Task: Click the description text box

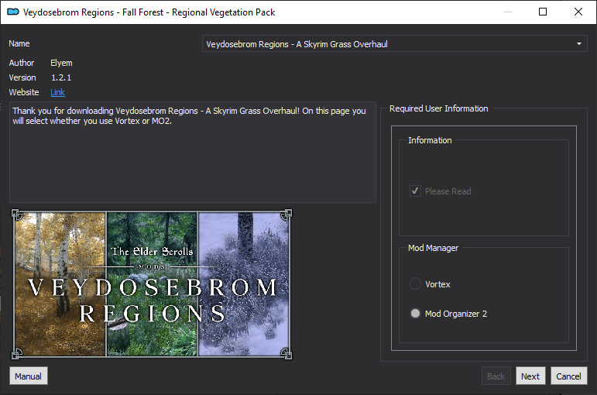Action: pyautogui.click(x=193, y=152)
